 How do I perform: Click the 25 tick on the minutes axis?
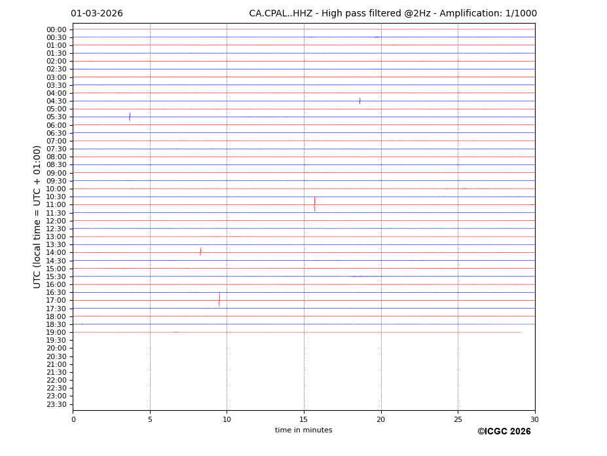[458, 419]
